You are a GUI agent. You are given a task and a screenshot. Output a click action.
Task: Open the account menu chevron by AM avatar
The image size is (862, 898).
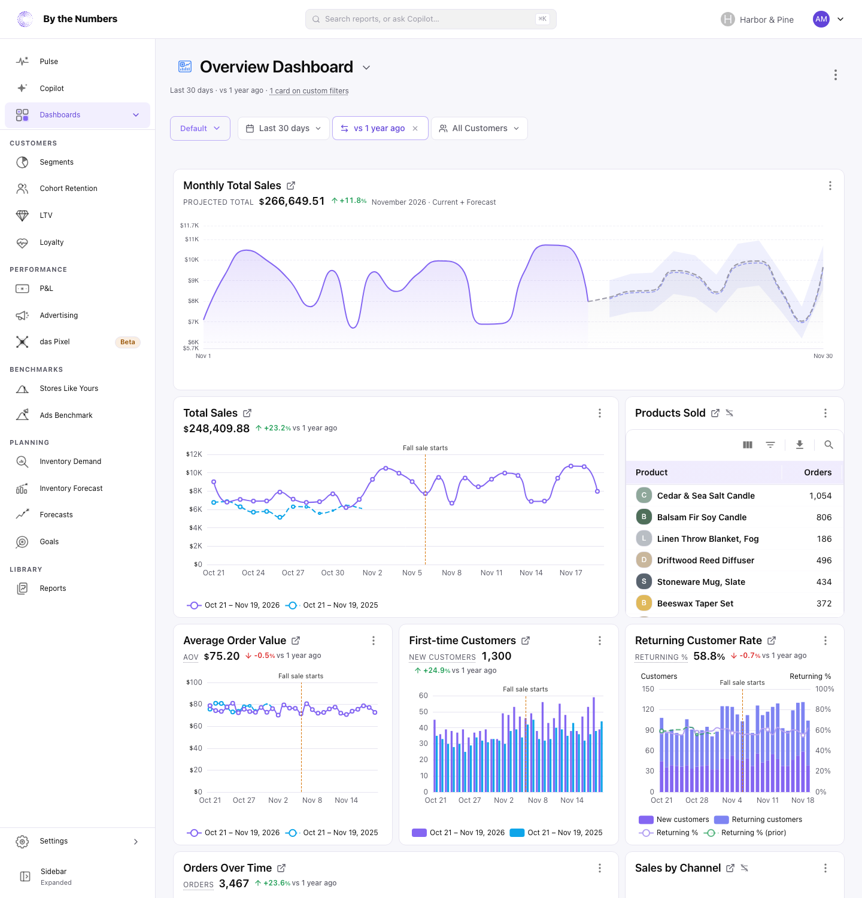pyautogui.click(x=840, y=19)
